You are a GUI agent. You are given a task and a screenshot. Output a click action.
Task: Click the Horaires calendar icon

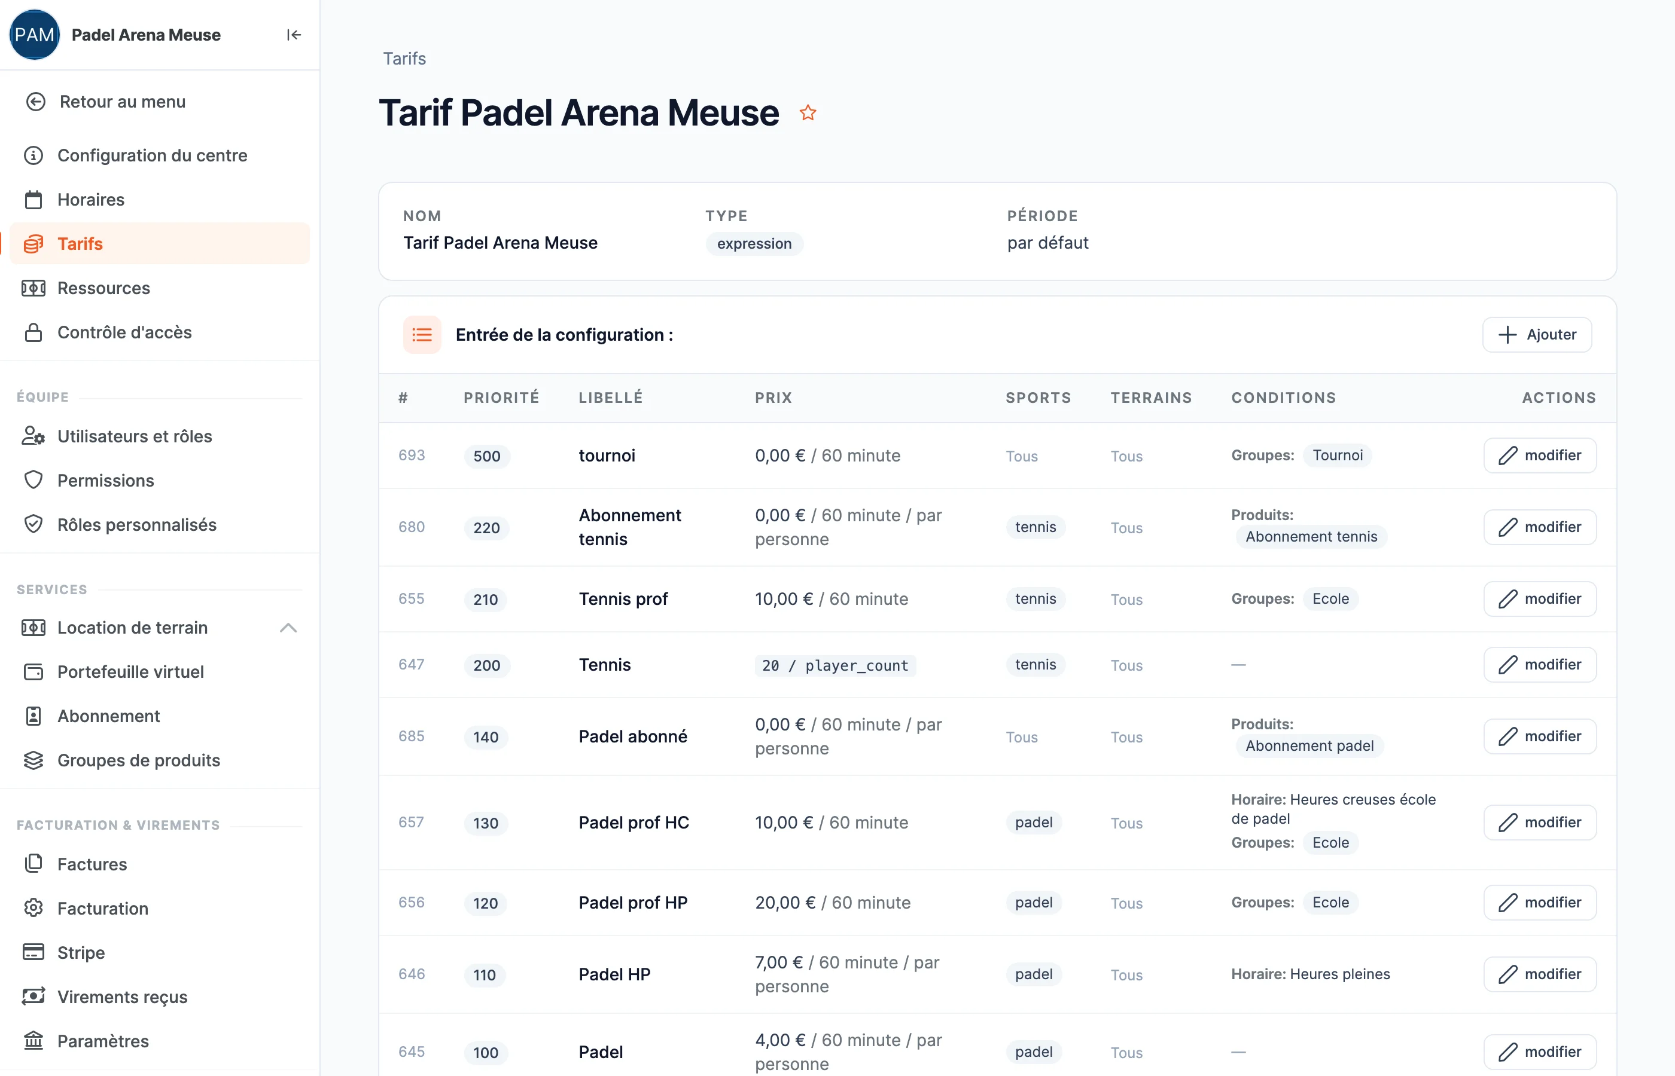[x=33, y=200]
